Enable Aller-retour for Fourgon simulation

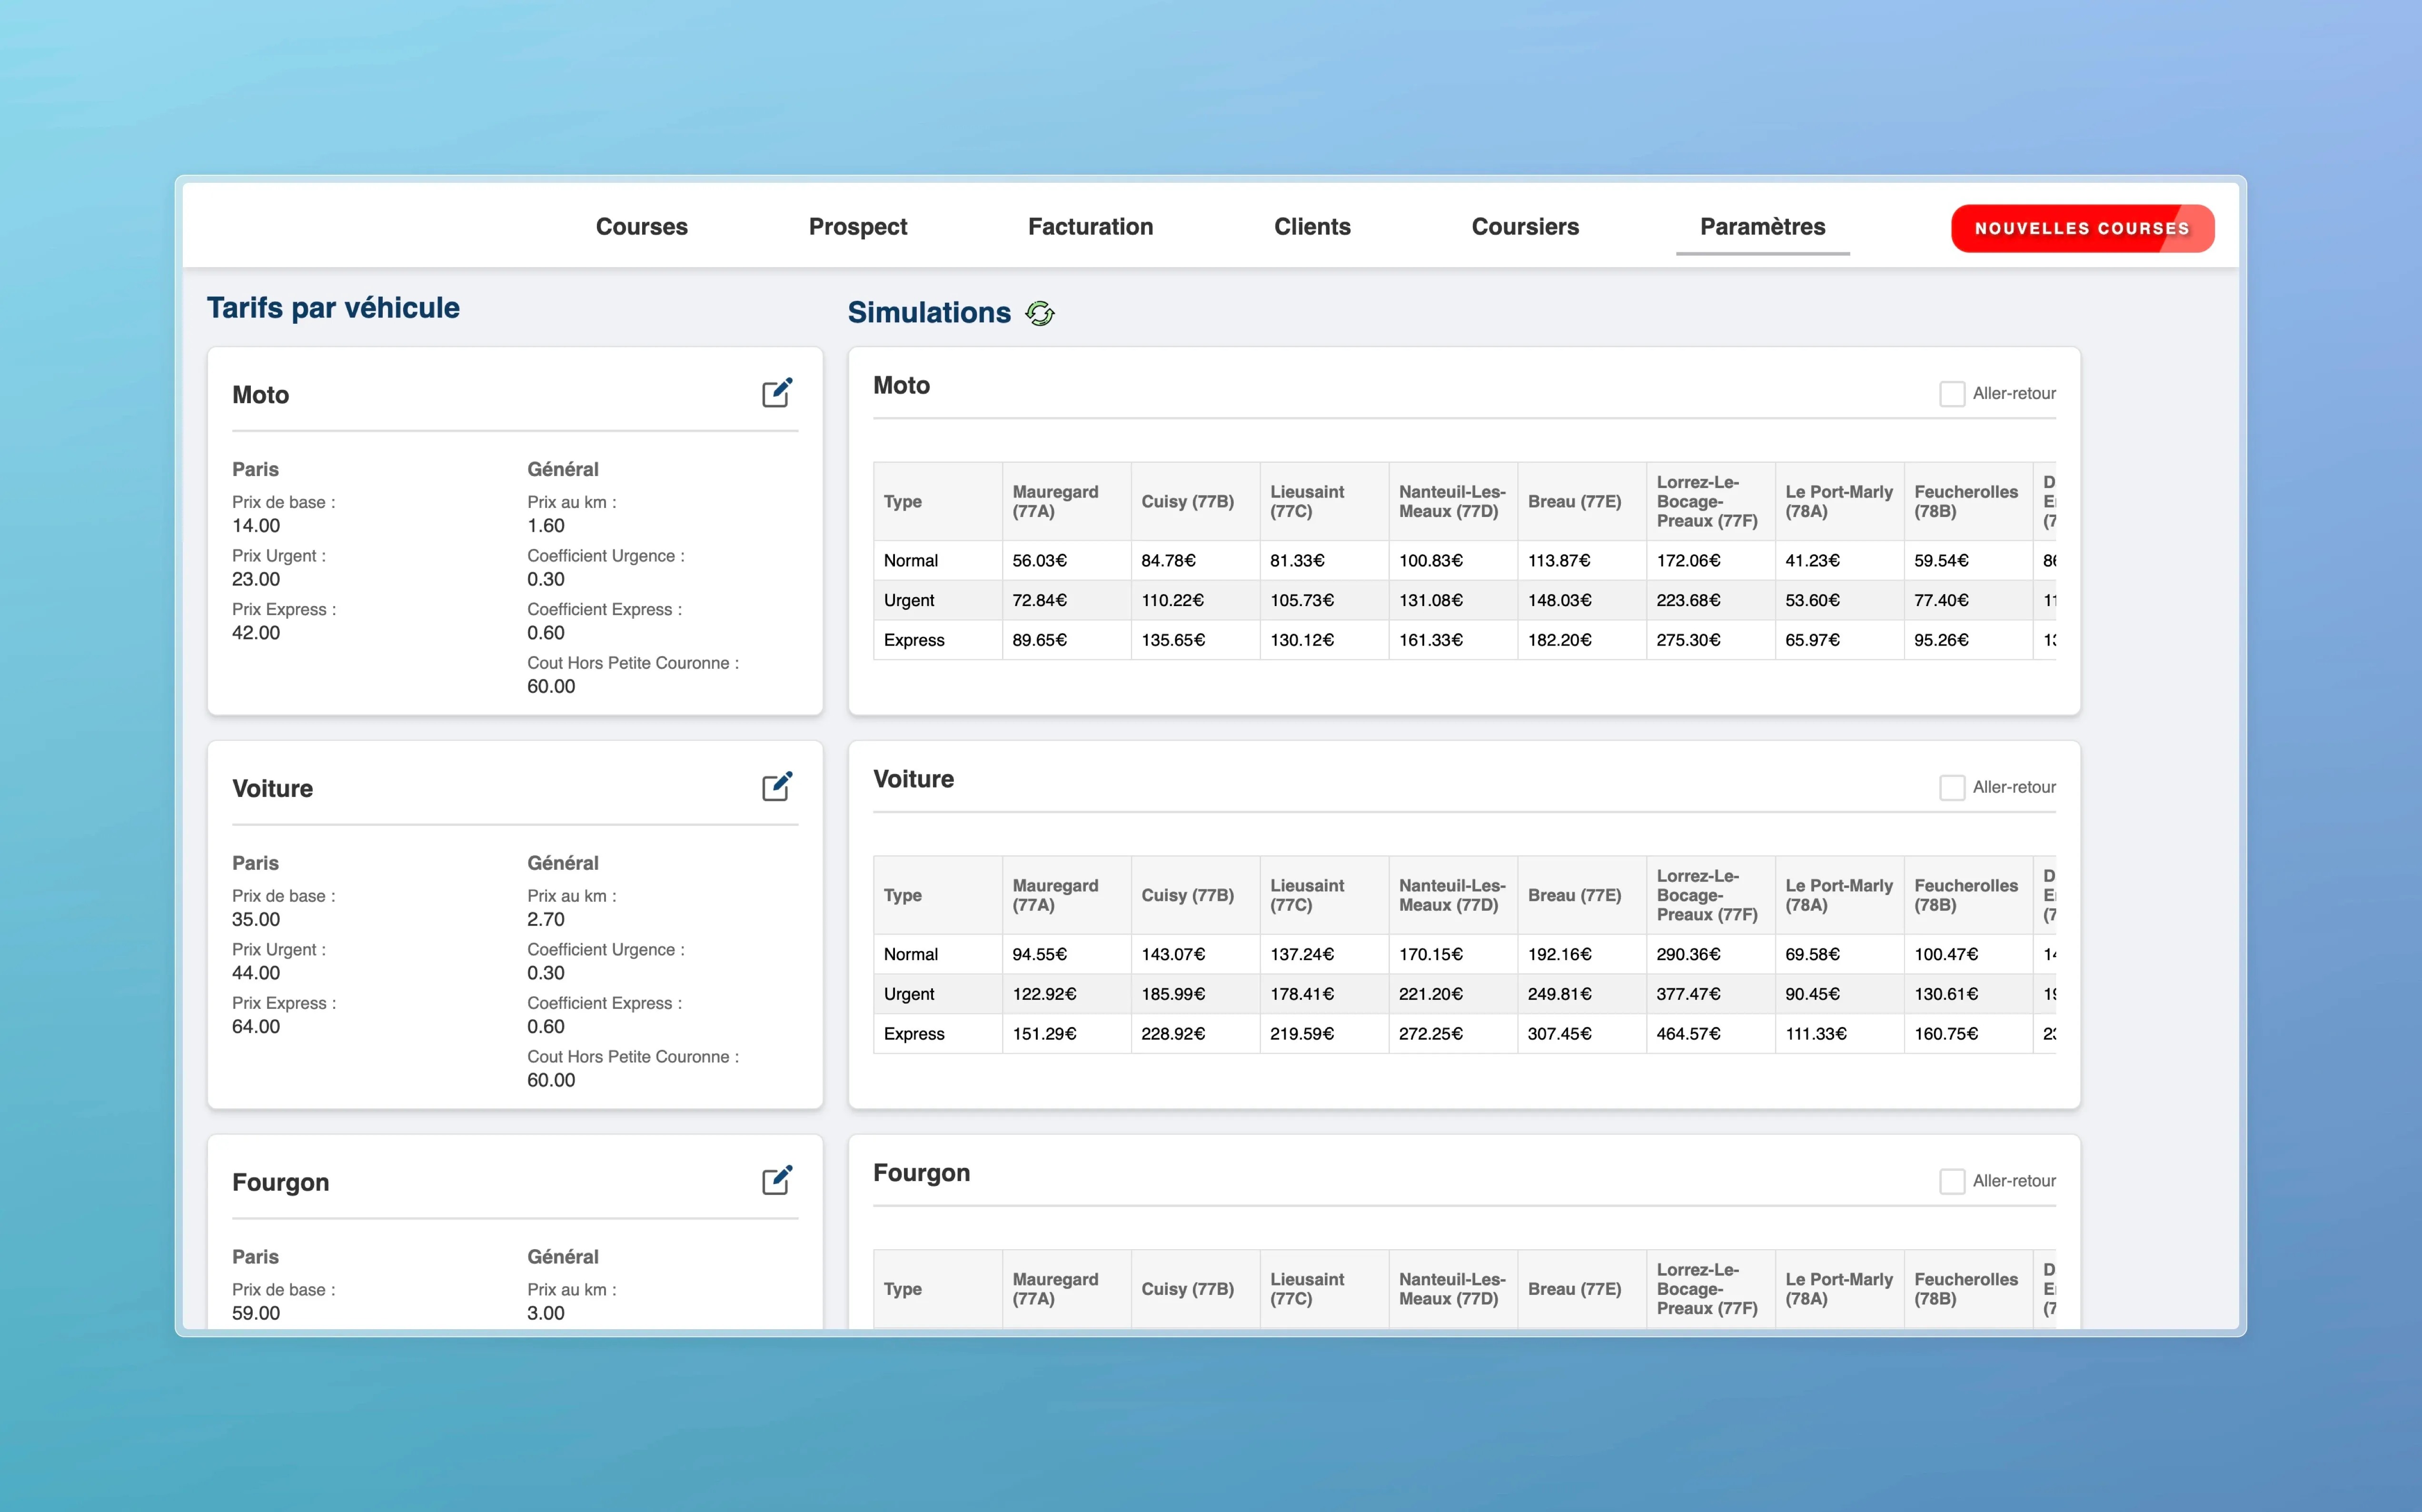1951,1182
